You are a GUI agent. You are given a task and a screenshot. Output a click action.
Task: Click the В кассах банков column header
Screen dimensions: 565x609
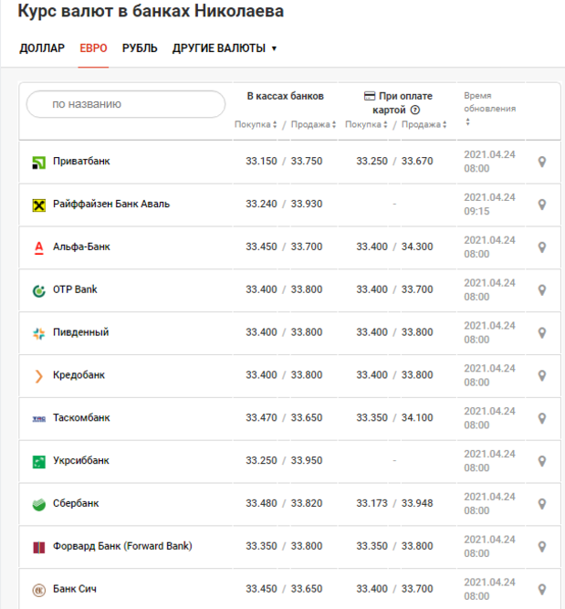tap(286, 96)
